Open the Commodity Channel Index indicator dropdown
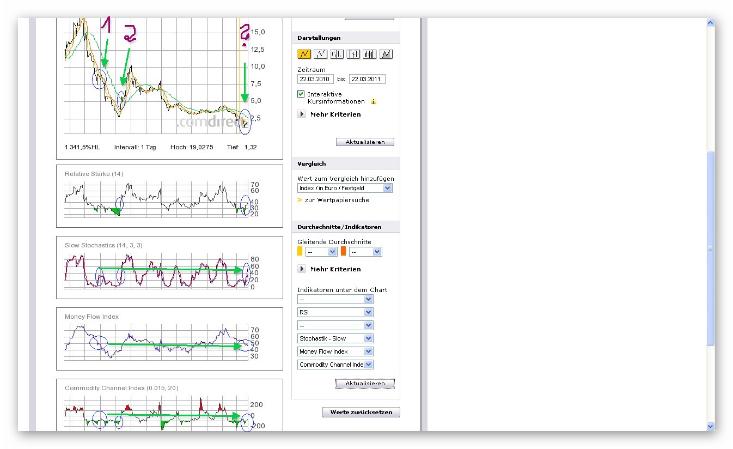Image resolution: width=733 pixels, height=449 pixels. [x=335, y=365]
